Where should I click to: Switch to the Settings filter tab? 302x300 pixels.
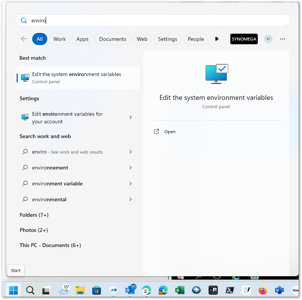tap(167, 39)
